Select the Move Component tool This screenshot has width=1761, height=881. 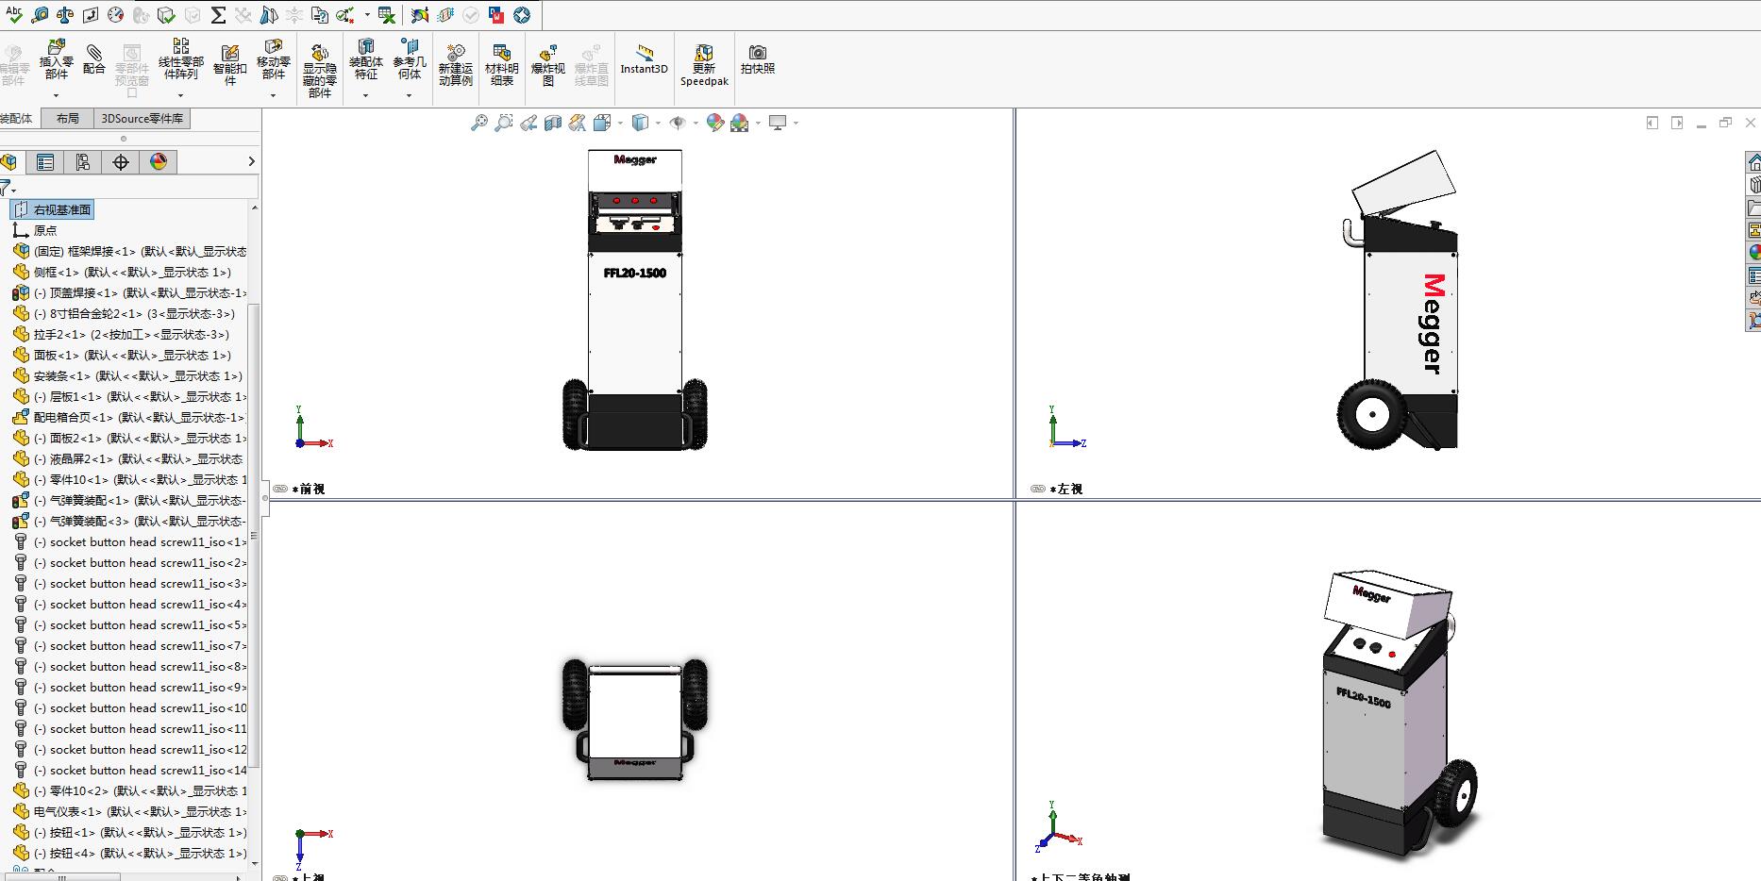coord(274,58)
